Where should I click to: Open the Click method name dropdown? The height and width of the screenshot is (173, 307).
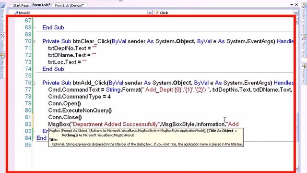pyautogui.click(x=296, y=13)
